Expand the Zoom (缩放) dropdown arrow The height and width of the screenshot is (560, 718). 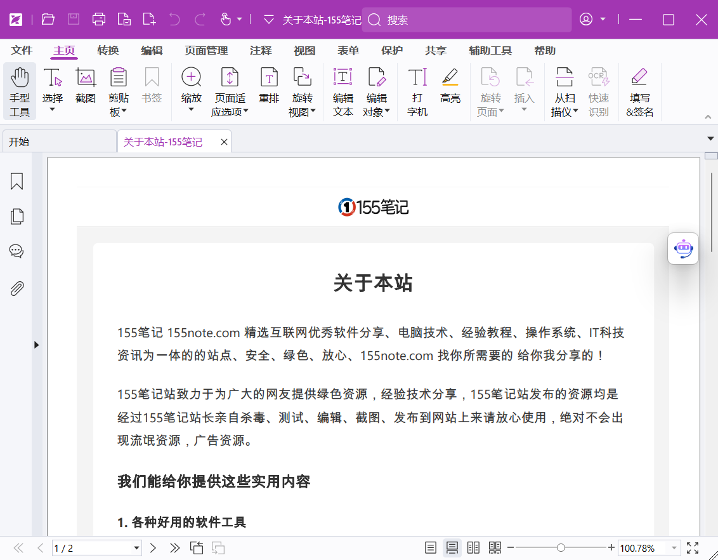[191, 110]
